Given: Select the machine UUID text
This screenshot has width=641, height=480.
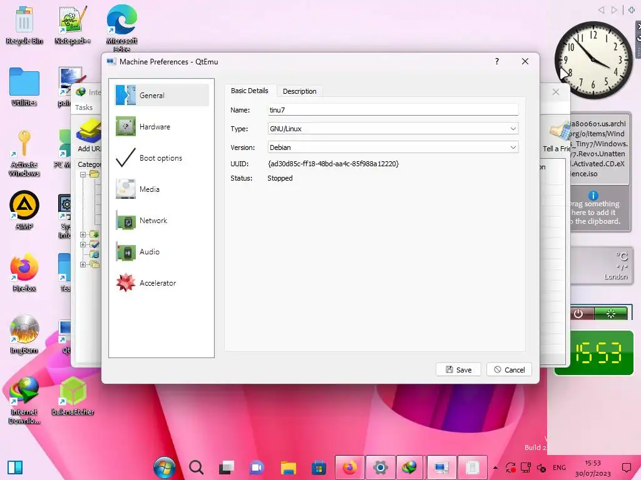Looking at the screenshot, I should pyautogui.click(x=333, y=164).
